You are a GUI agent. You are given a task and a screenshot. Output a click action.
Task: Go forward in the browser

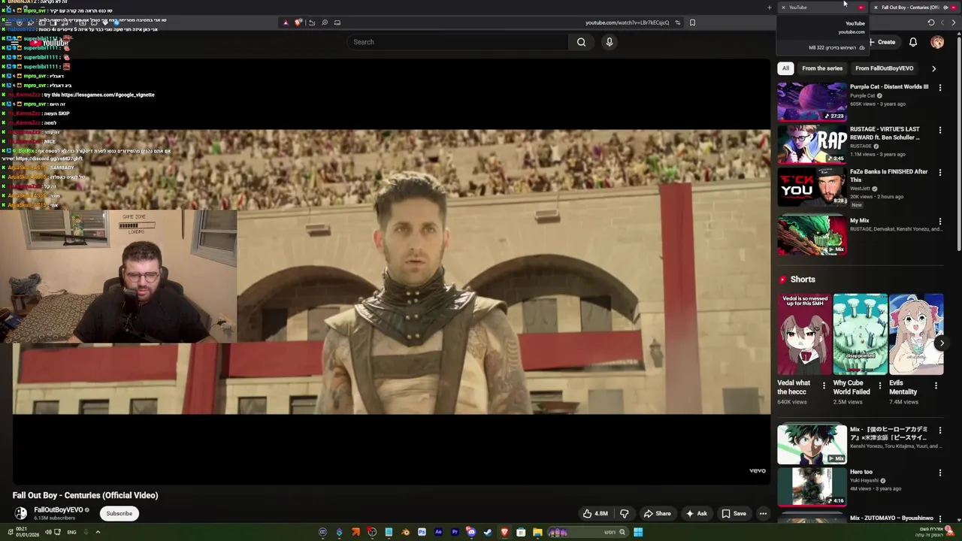[x=942, y=23]
